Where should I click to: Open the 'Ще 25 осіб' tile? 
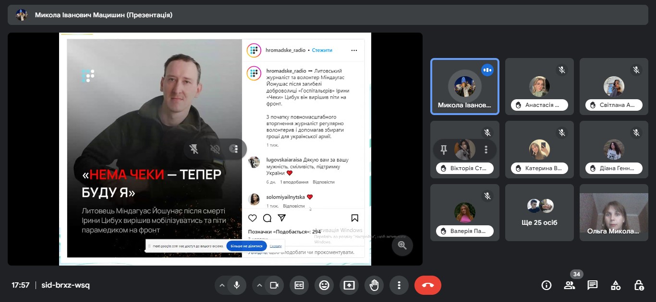tap(539, 212)
